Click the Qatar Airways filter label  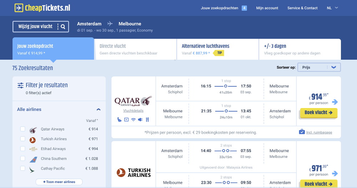(52, 129)
